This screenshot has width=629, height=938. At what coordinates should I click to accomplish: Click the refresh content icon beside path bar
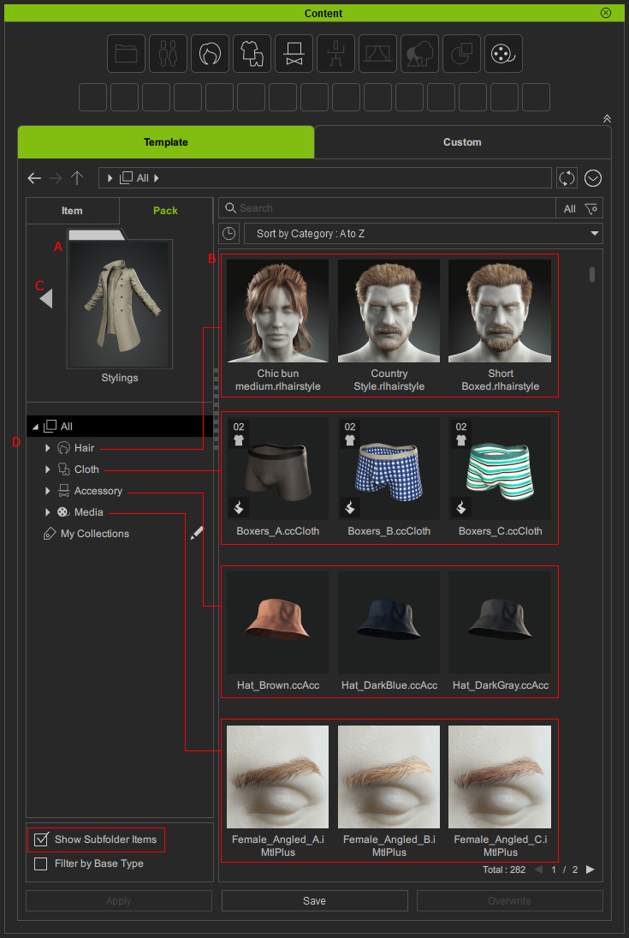pyautogui.click(x=567, y=178)
